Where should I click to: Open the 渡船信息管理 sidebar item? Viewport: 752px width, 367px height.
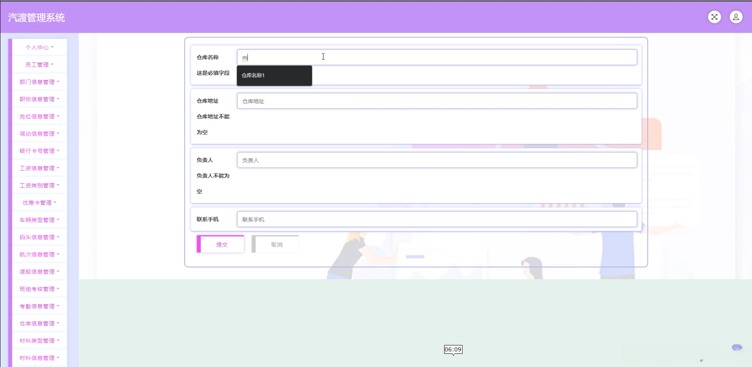[x=40, y=271]
